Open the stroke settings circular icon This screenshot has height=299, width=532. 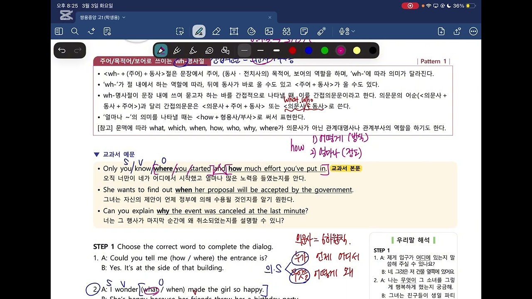209,51
